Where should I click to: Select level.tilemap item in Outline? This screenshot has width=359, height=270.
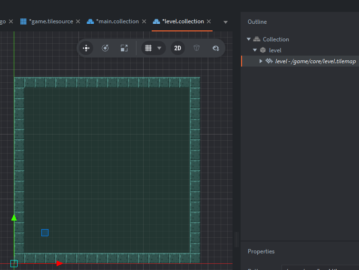[x=315, y=61]
